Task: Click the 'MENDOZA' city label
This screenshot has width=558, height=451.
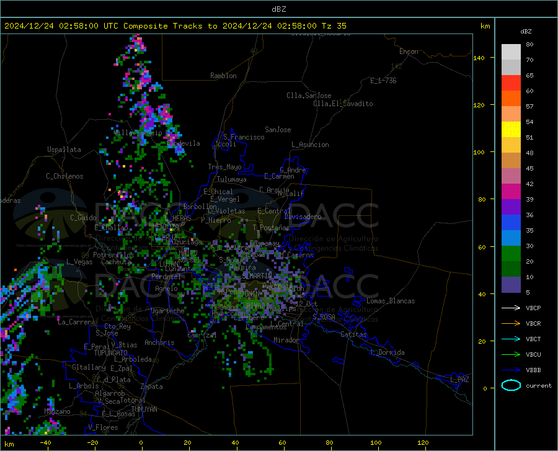Action: tap(166, 226)
